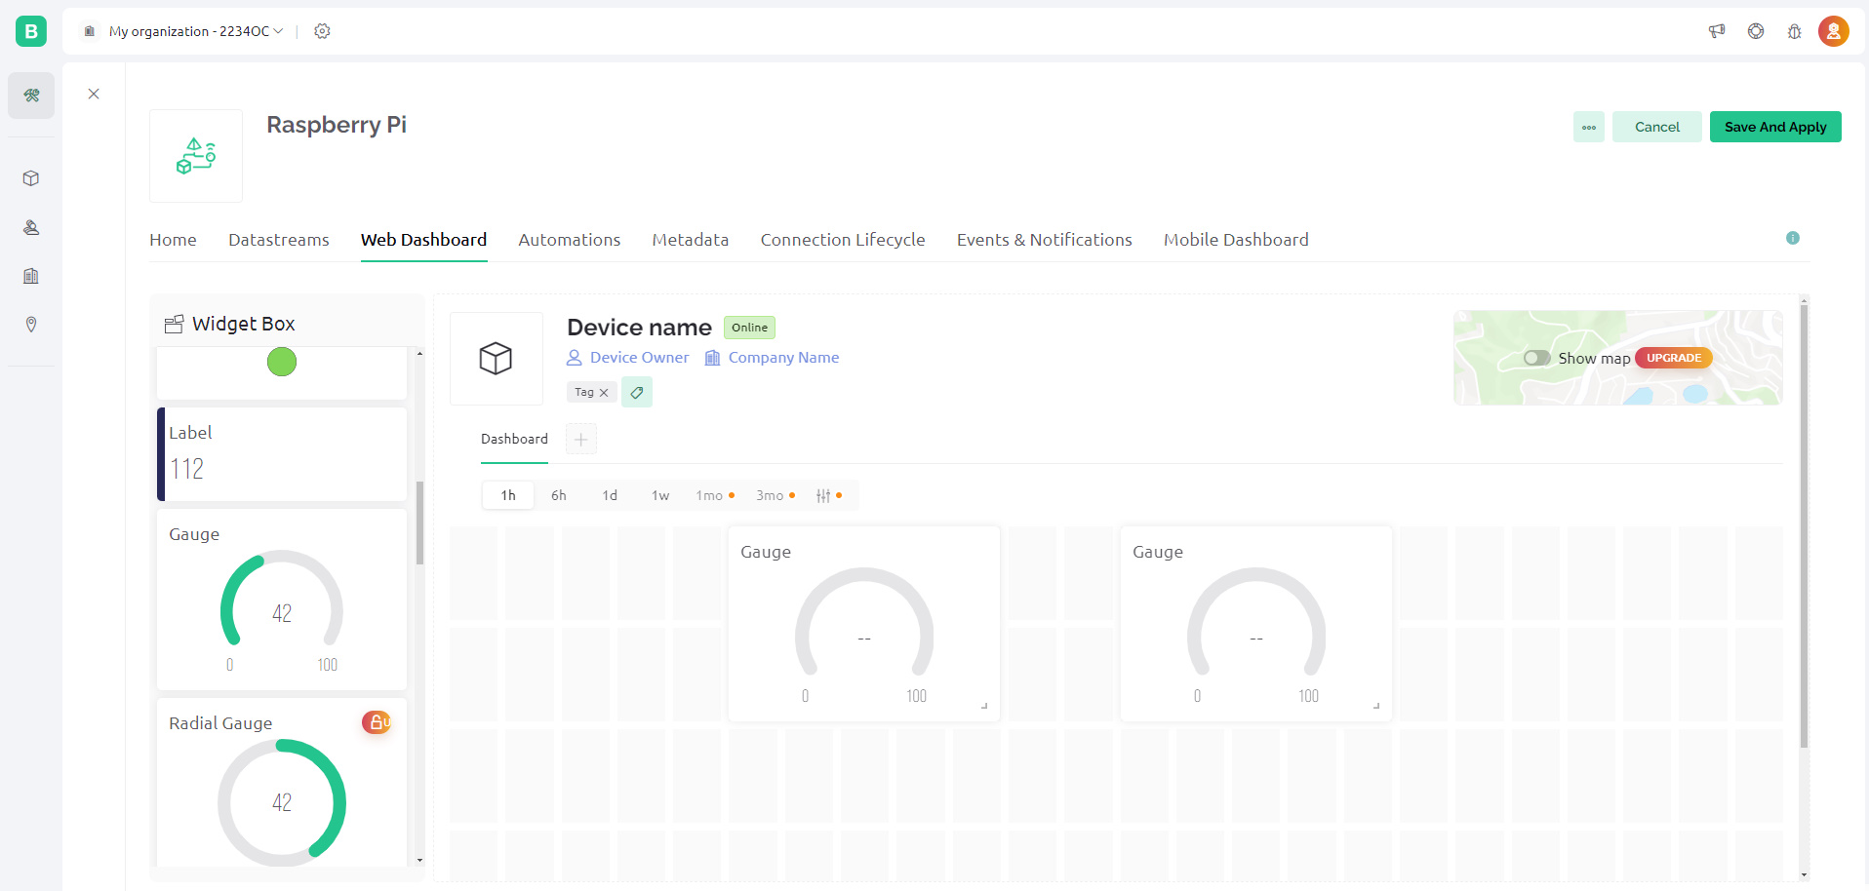The width and height of the screenshot is (1869, 891).
Task: Open the Automations tab
Action: coord(570,240)
